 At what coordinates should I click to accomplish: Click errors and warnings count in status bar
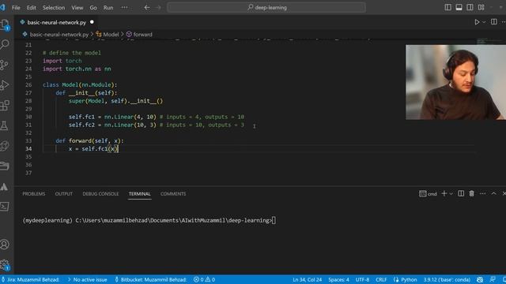click(x=204, y=279)
